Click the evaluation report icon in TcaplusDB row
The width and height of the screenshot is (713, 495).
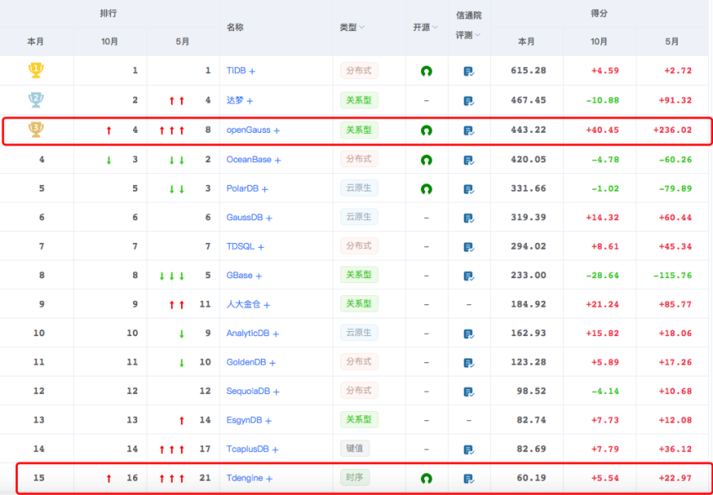469,450
